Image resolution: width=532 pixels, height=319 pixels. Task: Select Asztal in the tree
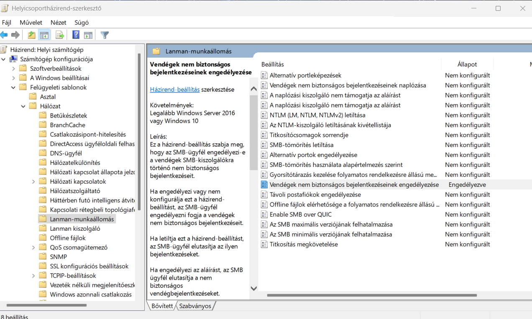tap(48, 97)
